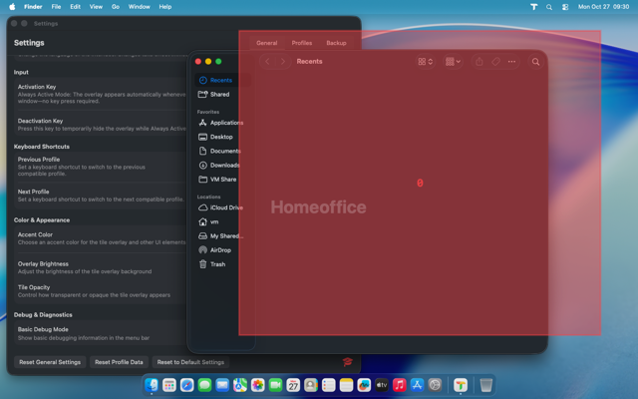The width and height of the screenshot is (638, 399).
Task: Open Calendar from the Dock
Action: pyautogui.click(x=293, y=385)
